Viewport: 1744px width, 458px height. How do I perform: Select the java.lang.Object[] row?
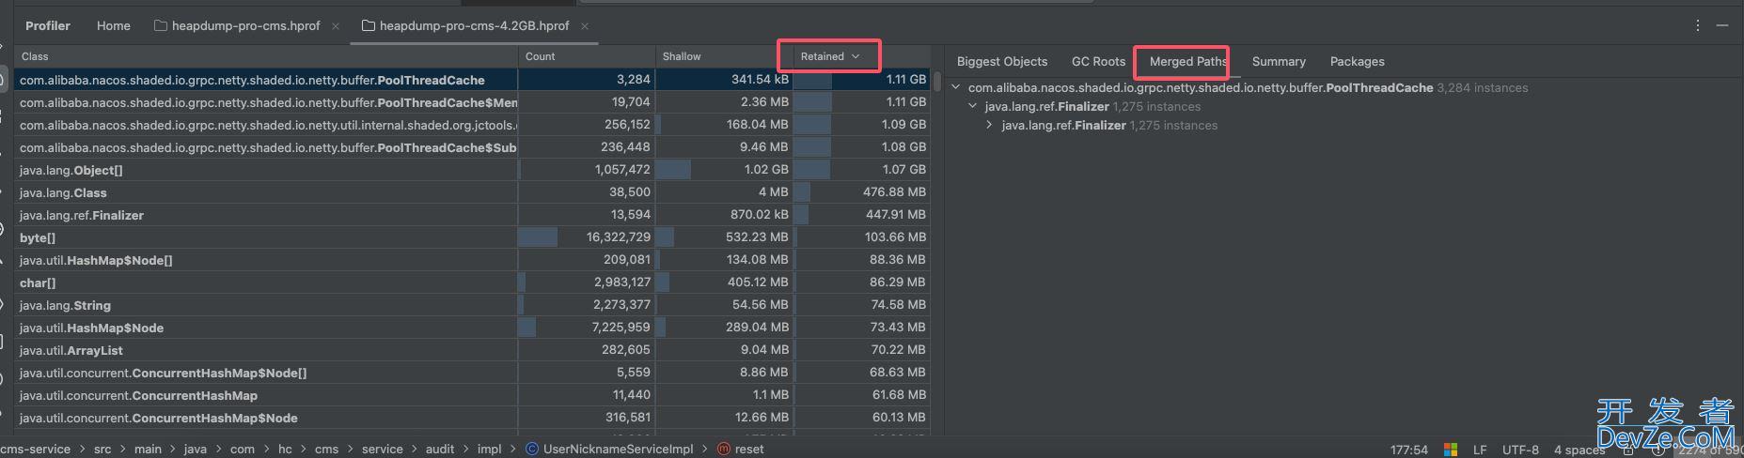[472, 170]
